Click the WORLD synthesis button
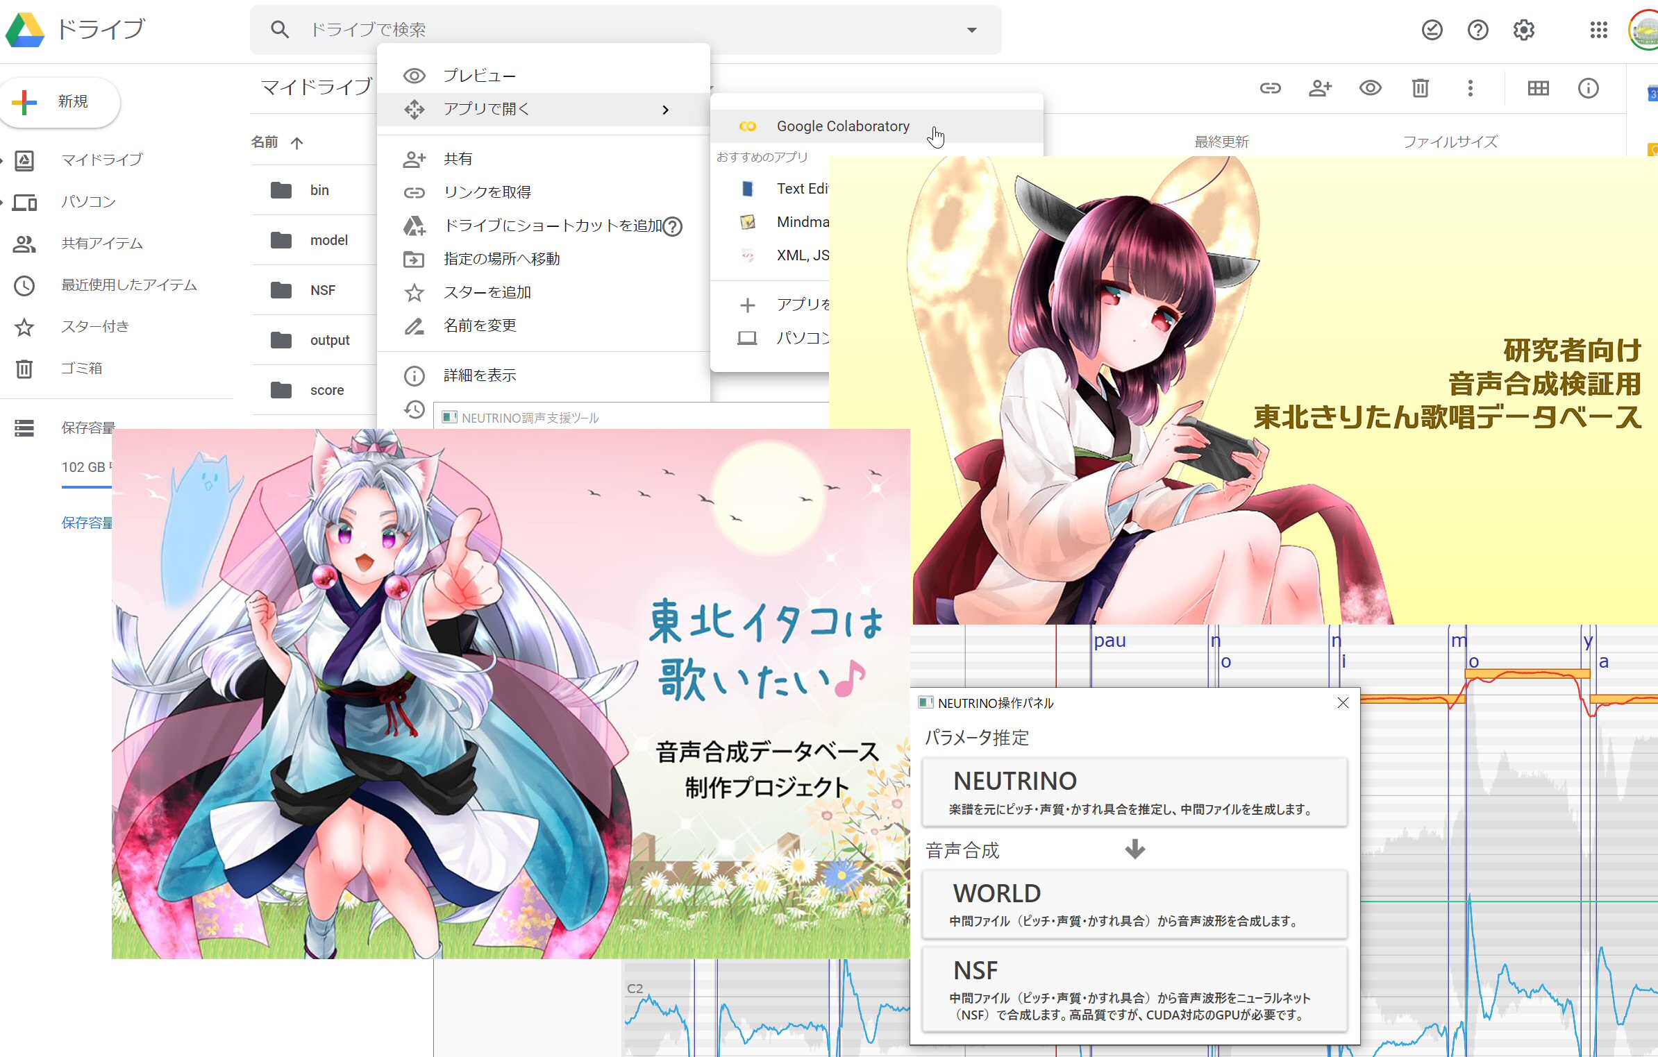 pos(1134,904)
